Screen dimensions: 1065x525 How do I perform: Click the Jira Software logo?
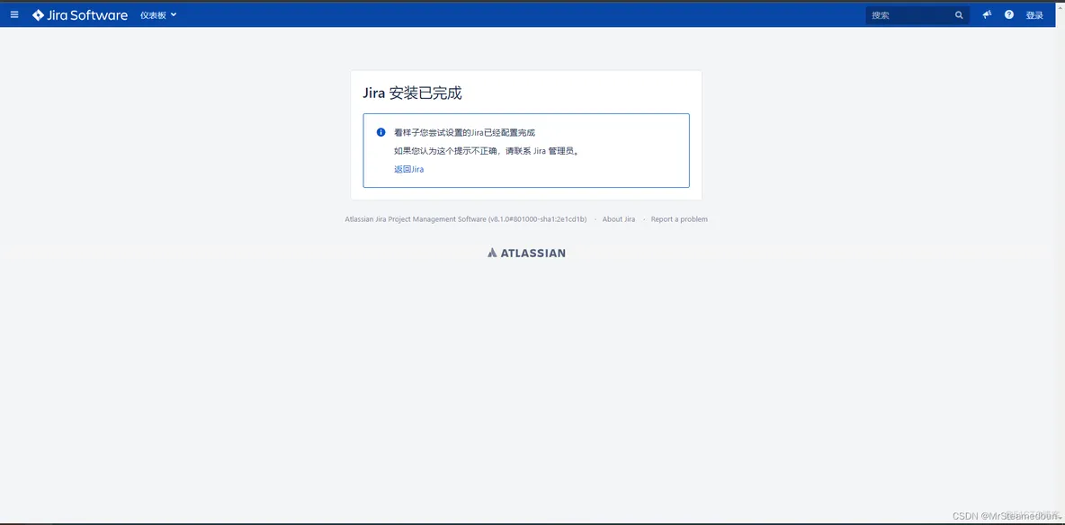click(80, 15)
